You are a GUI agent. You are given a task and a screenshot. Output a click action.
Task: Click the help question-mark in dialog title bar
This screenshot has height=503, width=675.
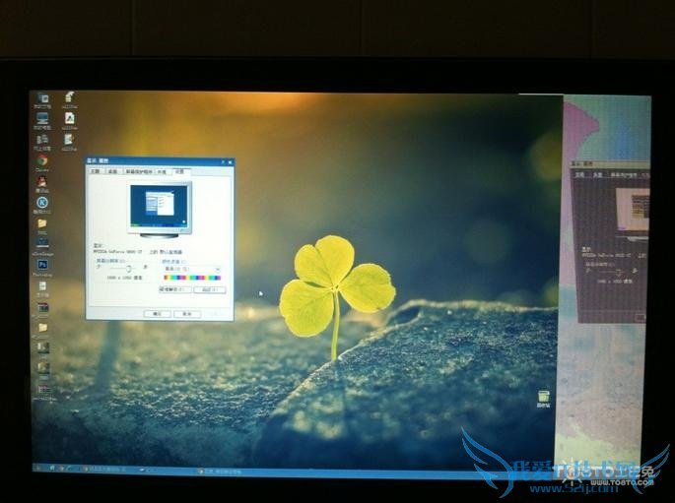coord(223,162)
